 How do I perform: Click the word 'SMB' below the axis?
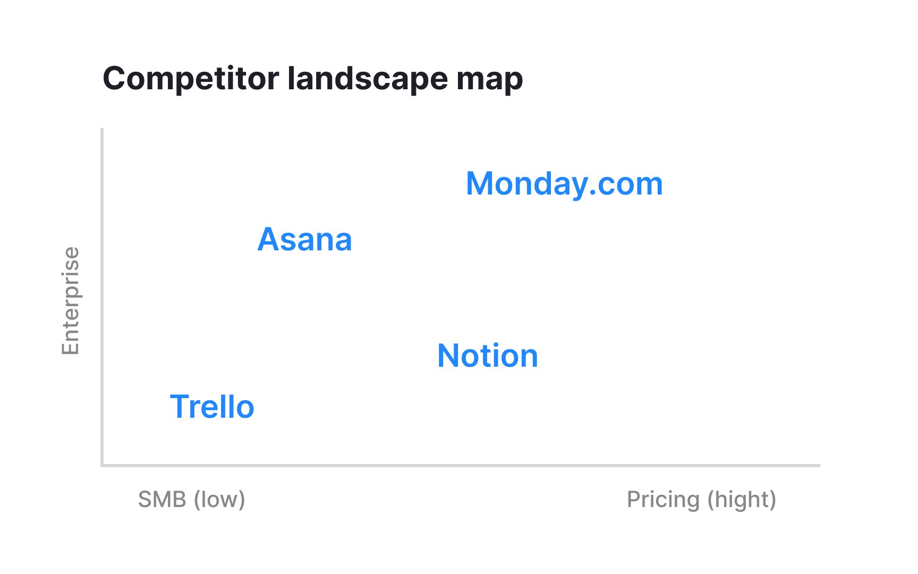click(x=162, y=500)
